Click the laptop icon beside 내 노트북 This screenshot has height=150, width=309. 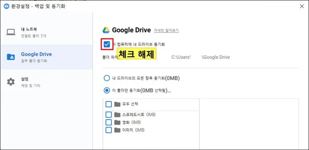11,32
